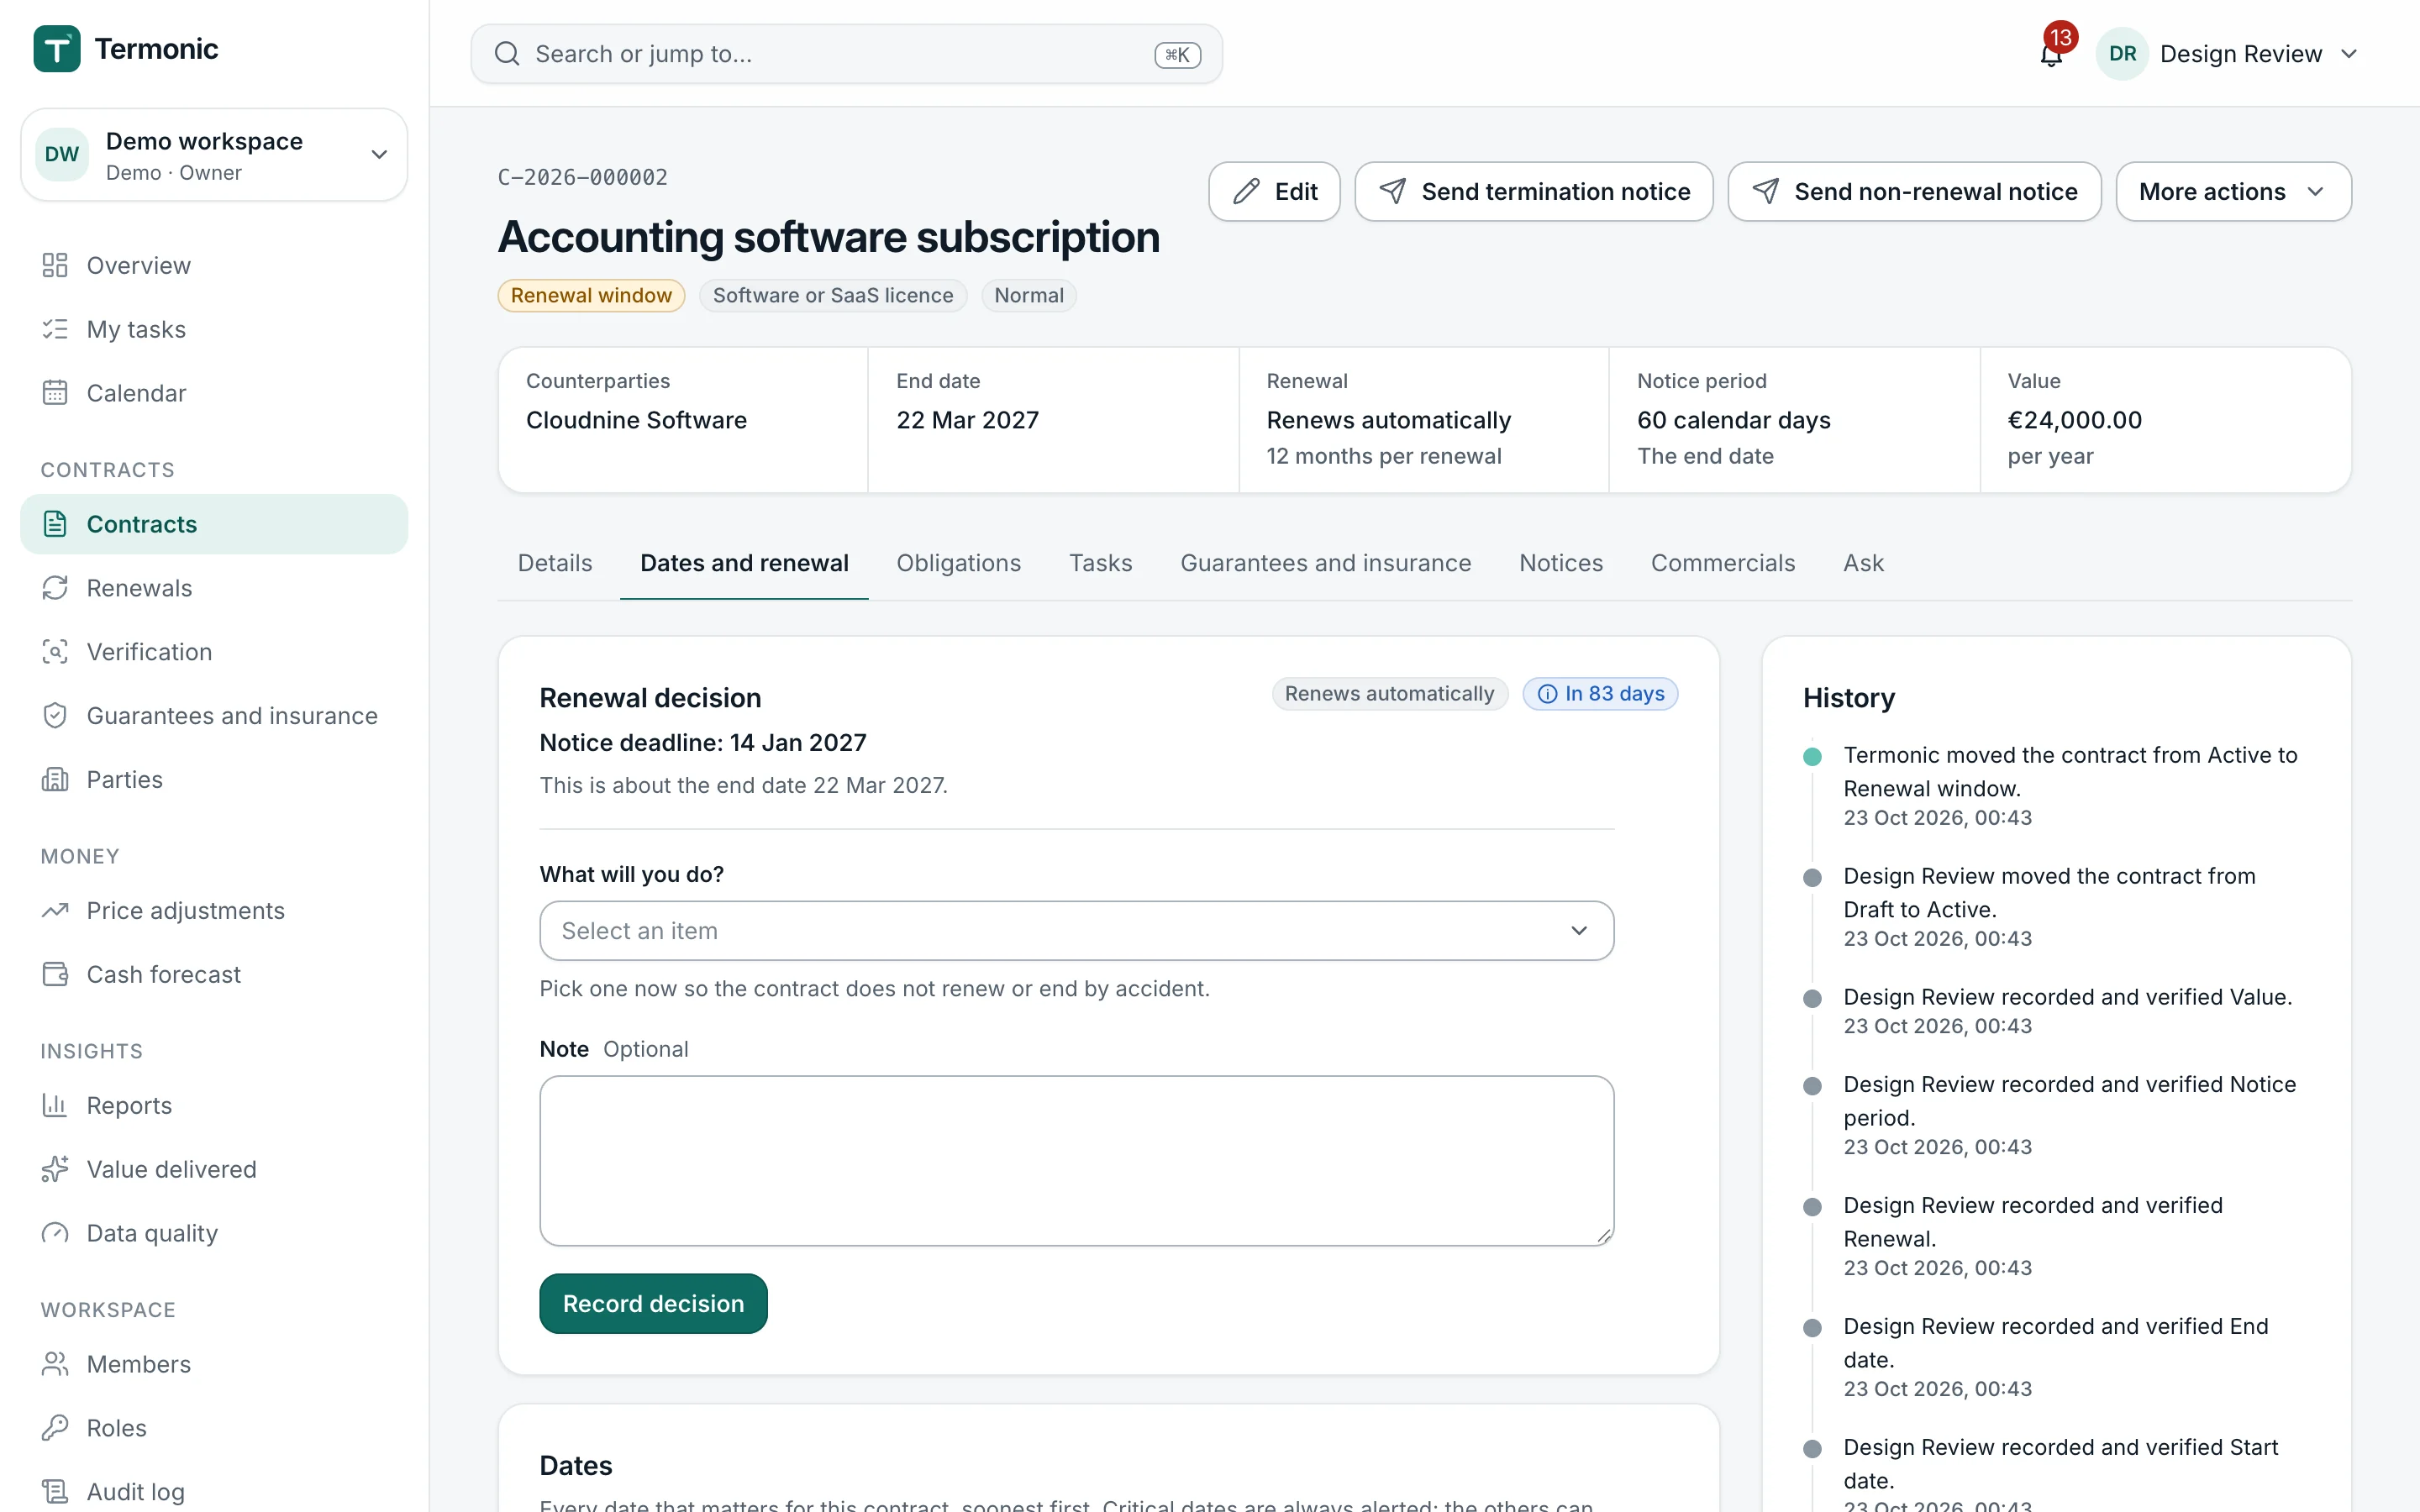Click the search magnifier icon
Screen dimensions: 2420x1512
507,54
